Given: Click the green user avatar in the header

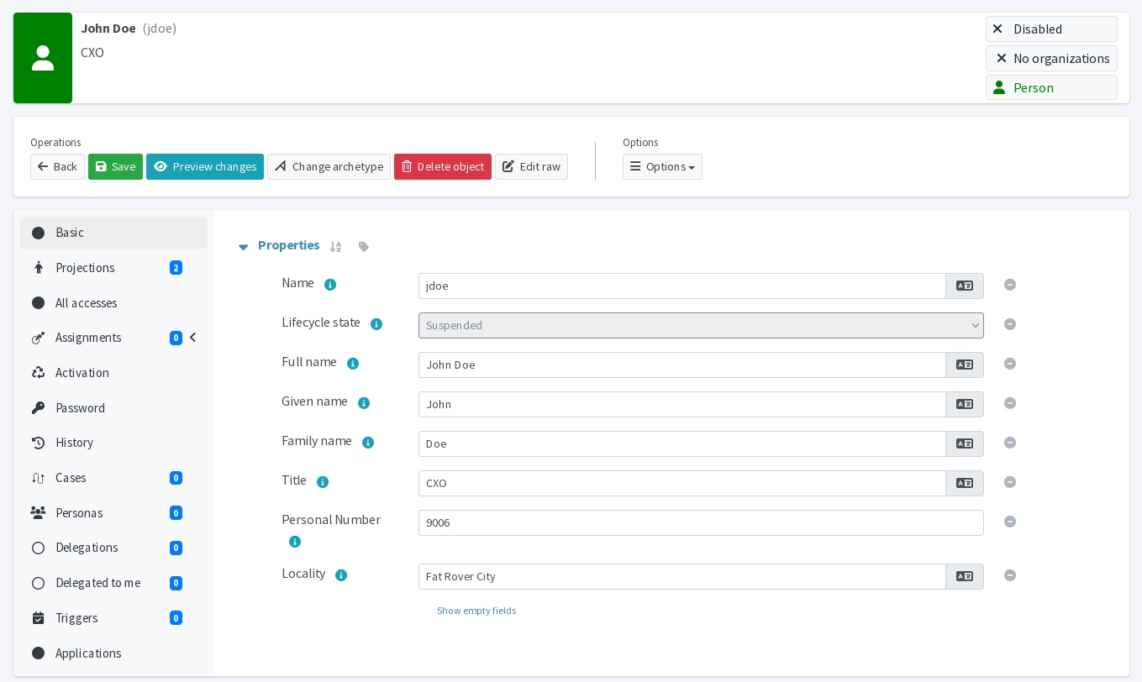Looking at the screenshot, I should (x=43, y=57).
